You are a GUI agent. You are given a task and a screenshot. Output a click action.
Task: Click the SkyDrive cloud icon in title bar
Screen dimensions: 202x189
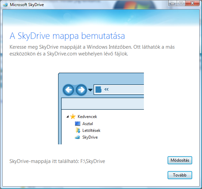[5, 5]
